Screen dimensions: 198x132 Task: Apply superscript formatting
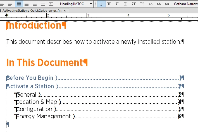(133, 4)
